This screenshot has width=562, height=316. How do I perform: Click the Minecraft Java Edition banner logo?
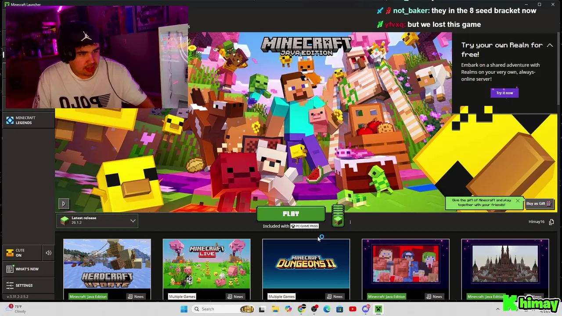(x=306, y=46)
